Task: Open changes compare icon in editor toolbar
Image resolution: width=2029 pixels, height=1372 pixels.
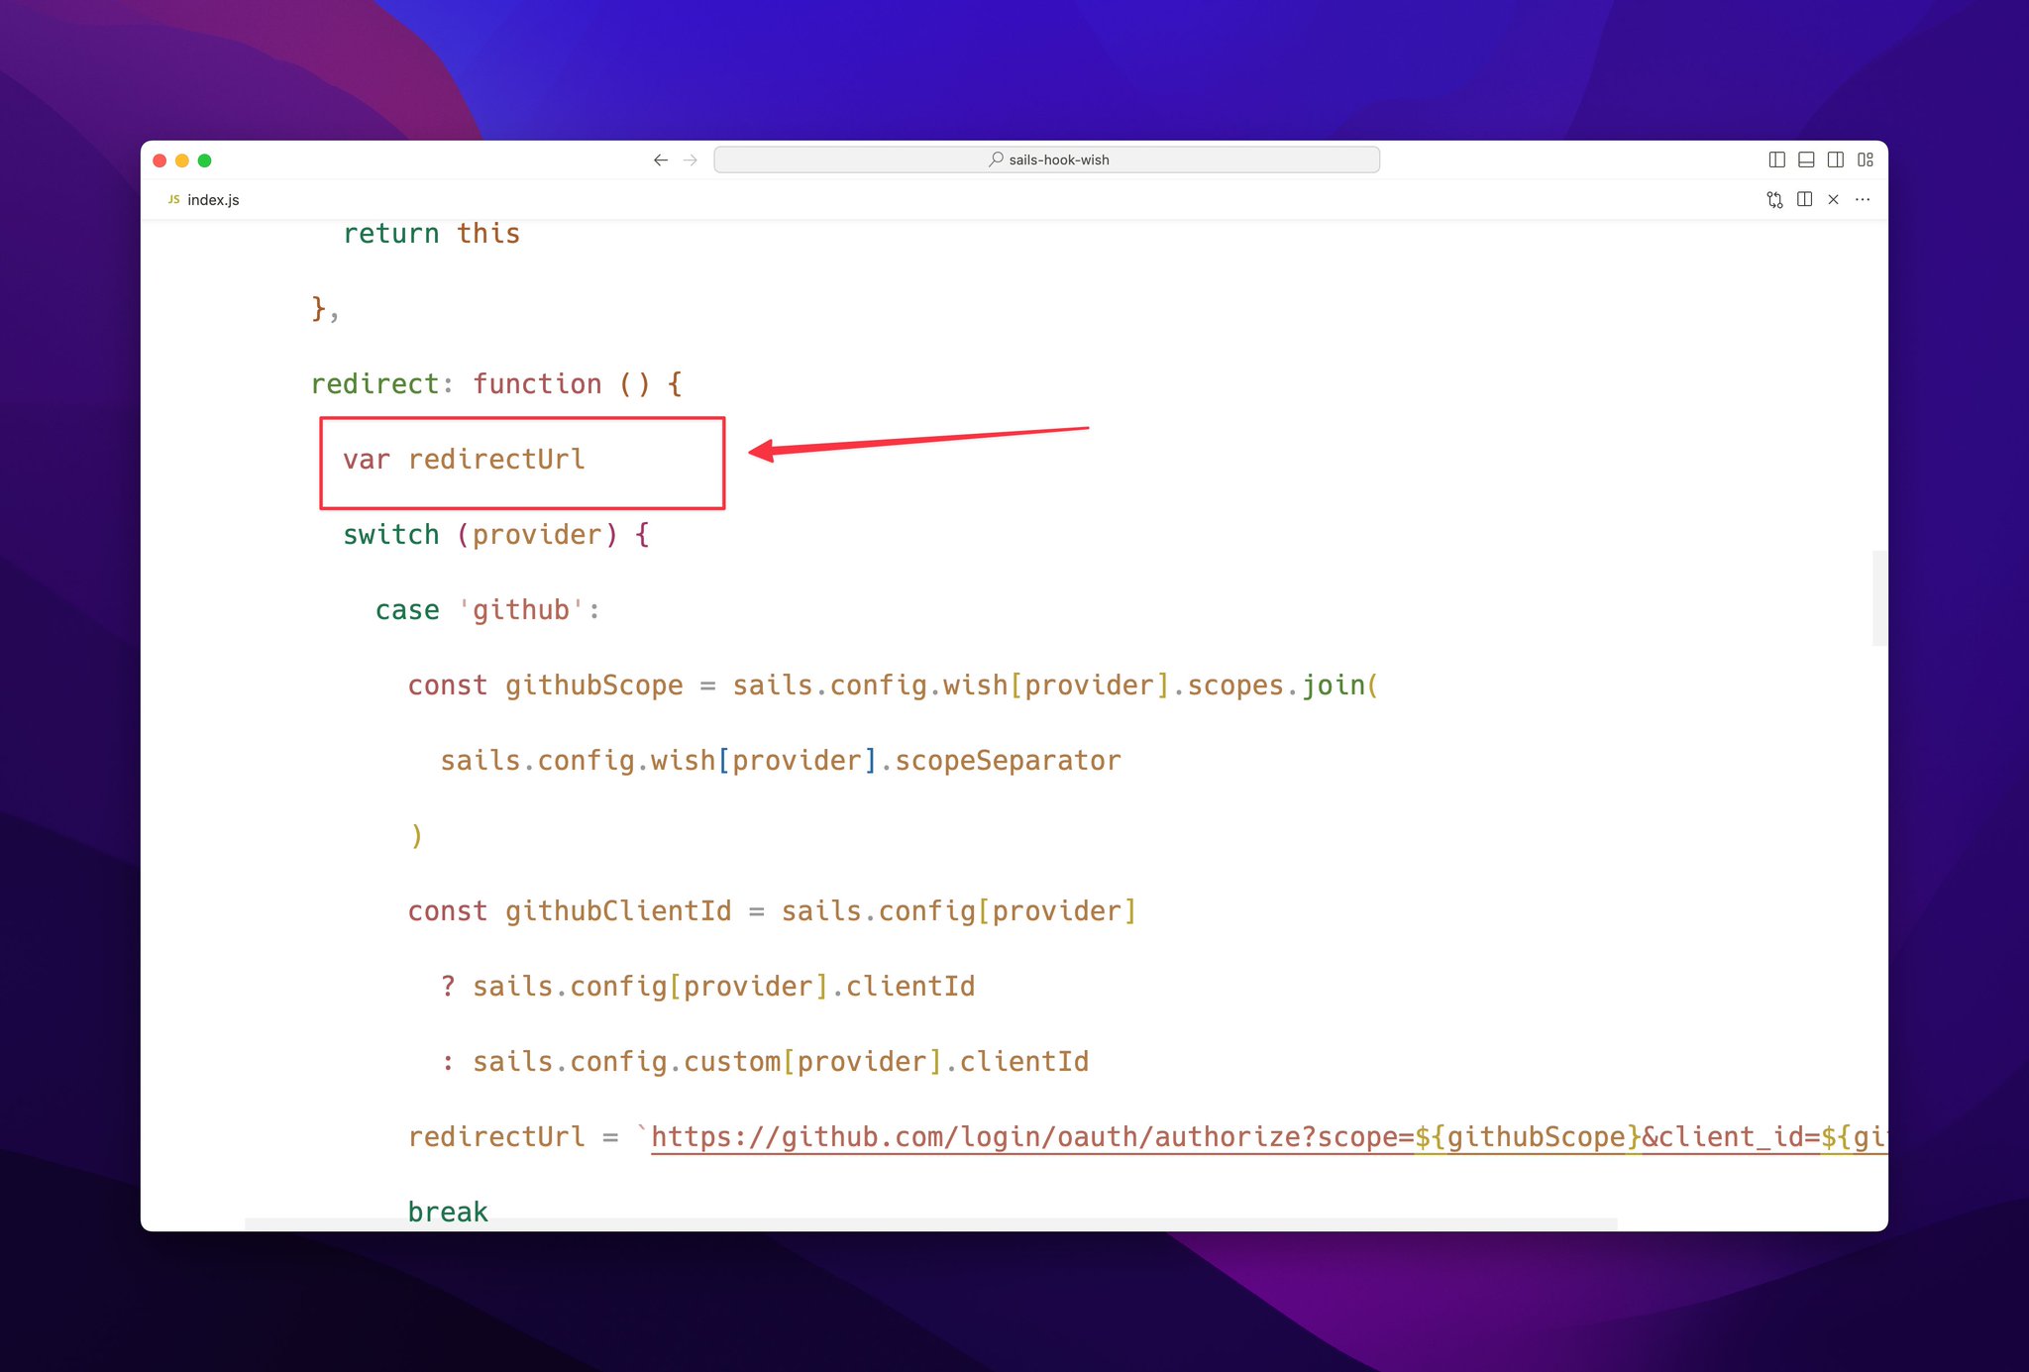Action: click(x=1774, y=200)
